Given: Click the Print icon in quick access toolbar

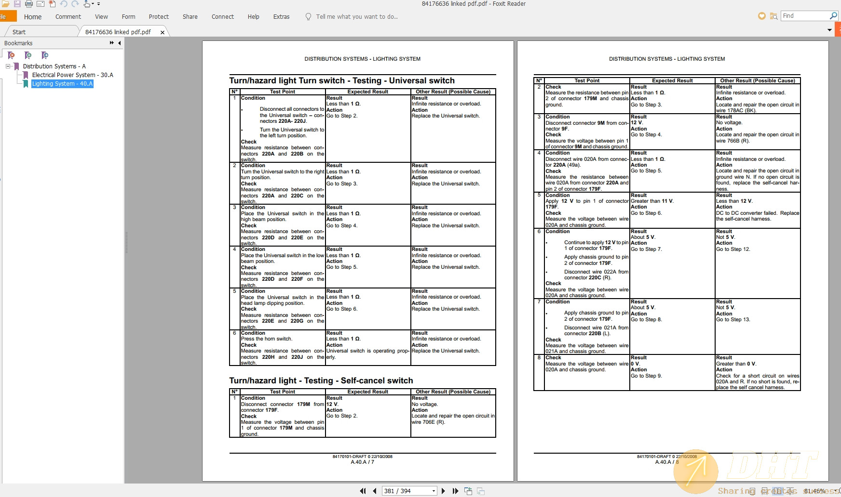Looking at the screenshot, I should (29, 4).
